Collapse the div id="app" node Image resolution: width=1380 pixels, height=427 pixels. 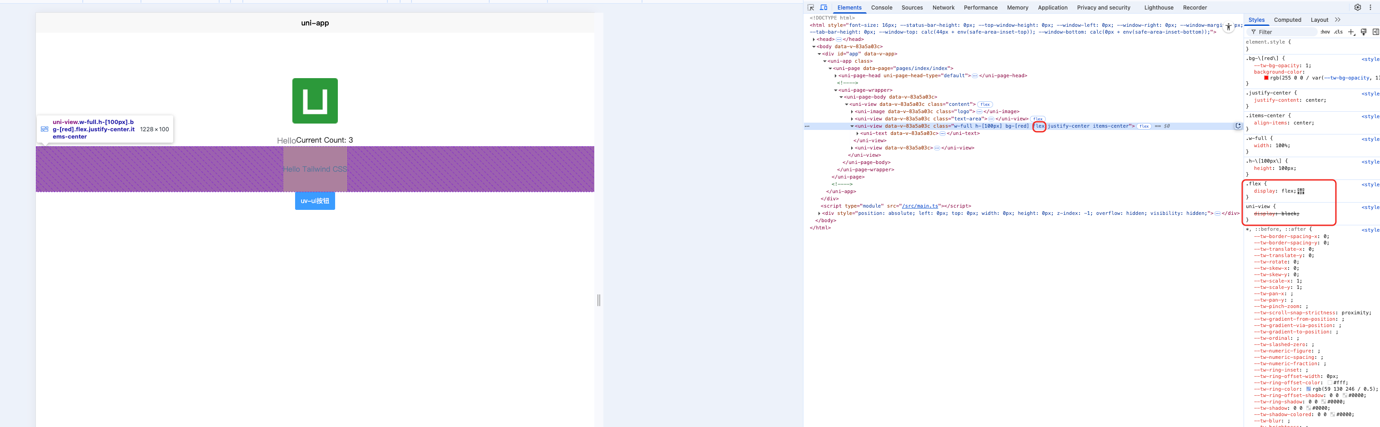coord(819,54)
